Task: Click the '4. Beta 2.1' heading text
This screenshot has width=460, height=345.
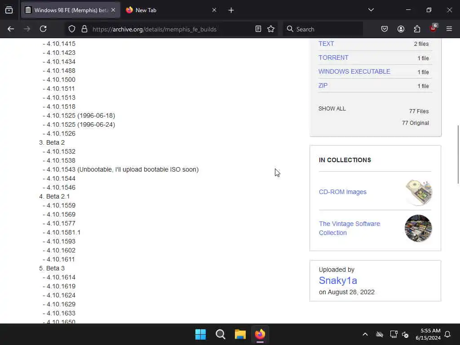Action: (54, 196)
